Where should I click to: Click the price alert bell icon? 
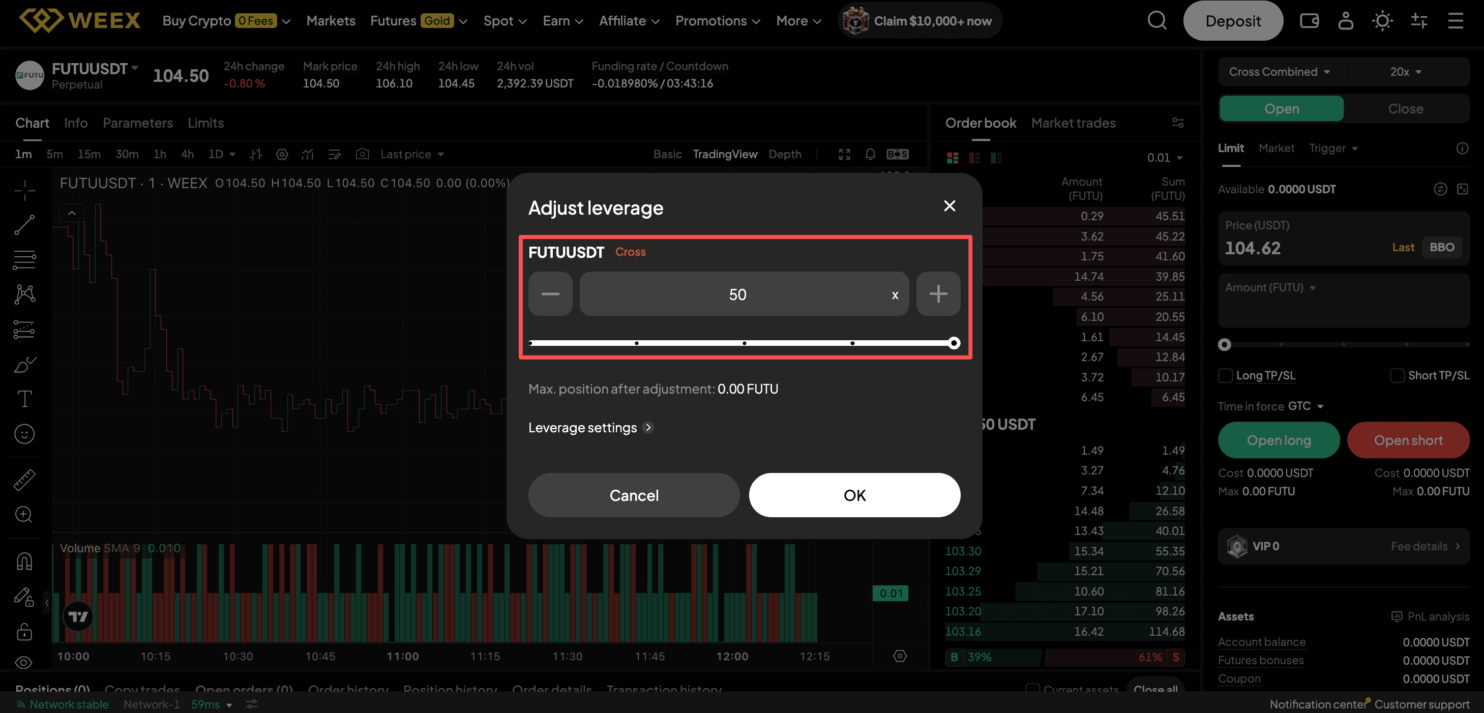pos(871,155)
